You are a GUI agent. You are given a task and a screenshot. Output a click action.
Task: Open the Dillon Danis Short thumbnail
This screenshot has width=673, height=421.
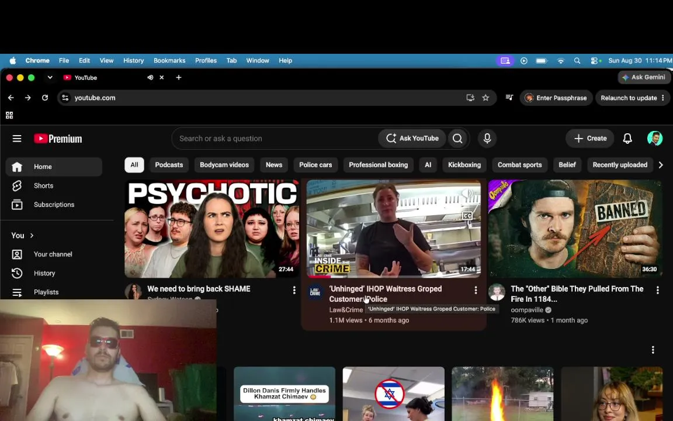tap(285, 394)
